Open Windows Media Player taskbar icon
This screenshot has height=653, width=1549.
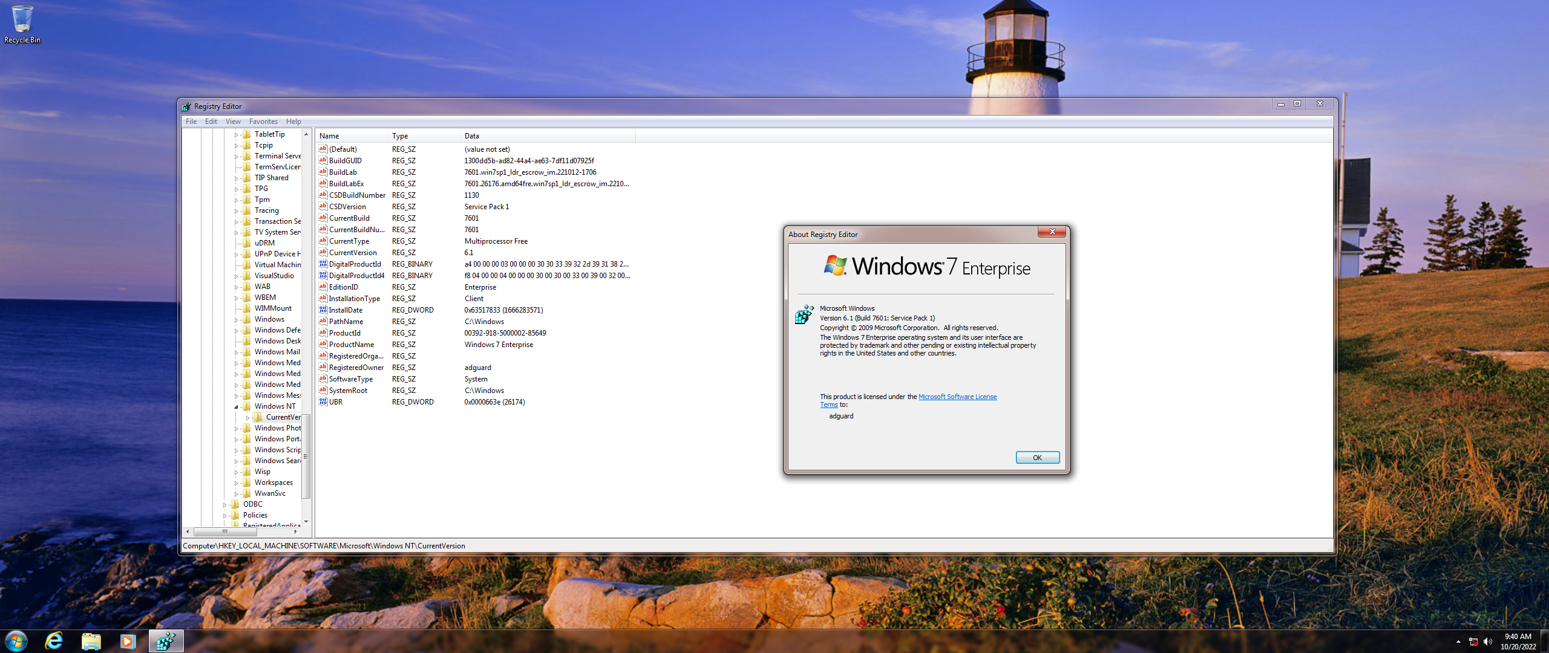click(128, 641)
